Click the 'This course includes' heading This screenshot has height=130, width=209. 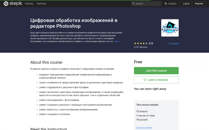(147, 105)
